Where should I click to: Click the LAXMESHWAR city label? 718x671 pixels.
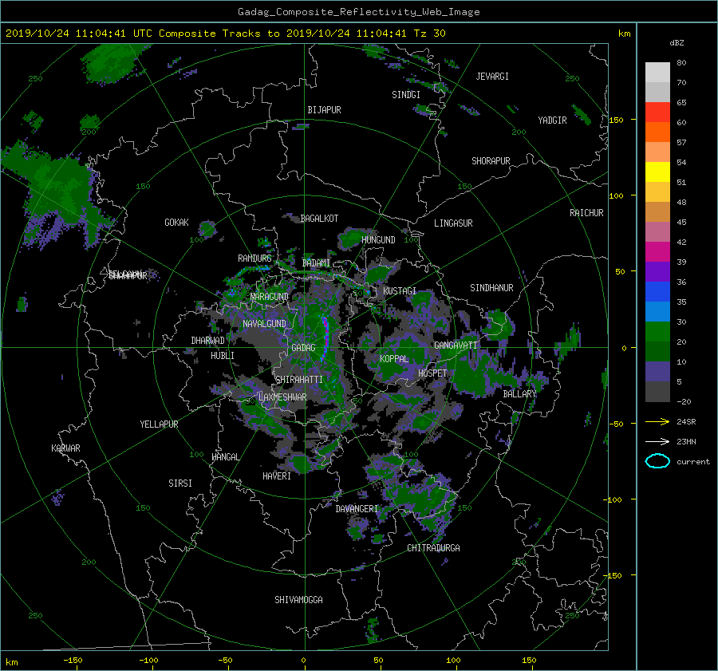282,397
